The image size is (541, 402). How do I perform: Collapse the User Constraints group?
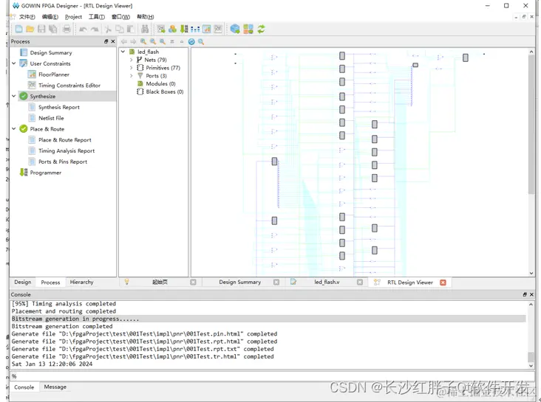coord(14,63)
